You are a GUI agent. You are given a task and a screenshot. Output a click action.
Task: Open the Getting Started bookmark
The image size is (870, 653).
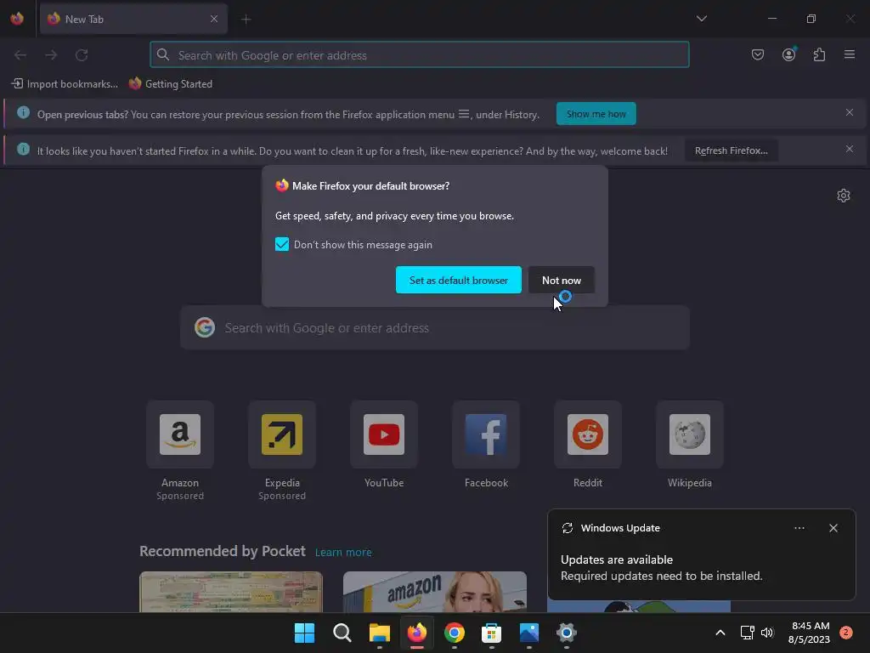point(171,84)
